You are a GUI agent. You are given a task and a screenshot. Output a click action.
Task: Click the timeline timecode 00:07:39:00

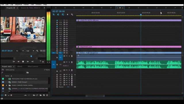point(59,12)
